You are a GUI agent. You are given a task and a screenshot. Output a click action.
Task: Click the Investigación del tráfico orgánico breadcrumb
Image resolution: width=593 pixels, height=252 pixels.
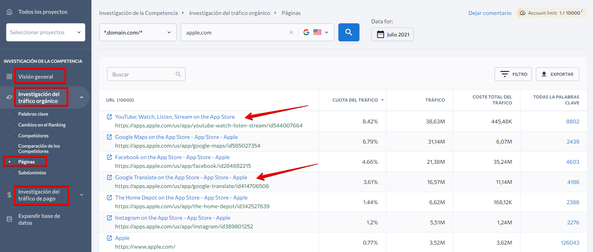(230, 13)
